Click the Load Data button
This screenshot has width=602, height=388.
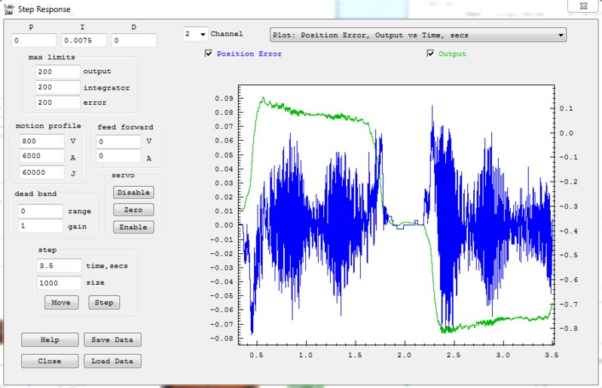pos(112,361)
